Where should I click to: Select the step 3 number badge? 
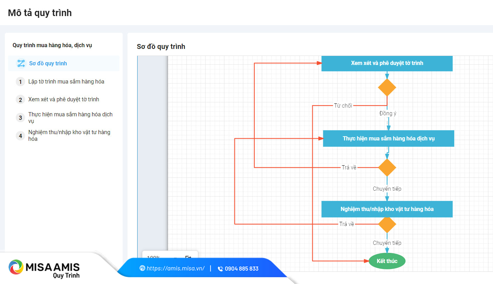point(21,118)
